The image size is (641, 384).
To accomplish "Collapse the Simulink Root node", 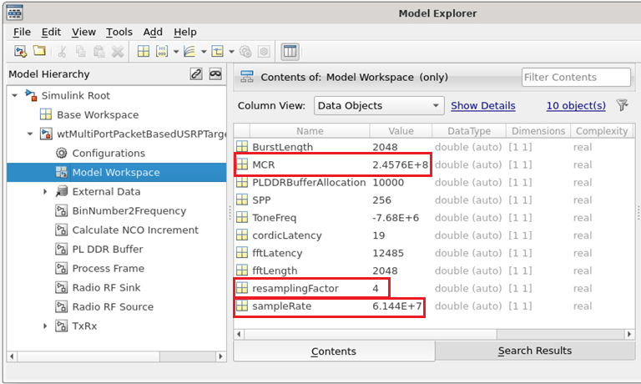I will coord(15,96).
